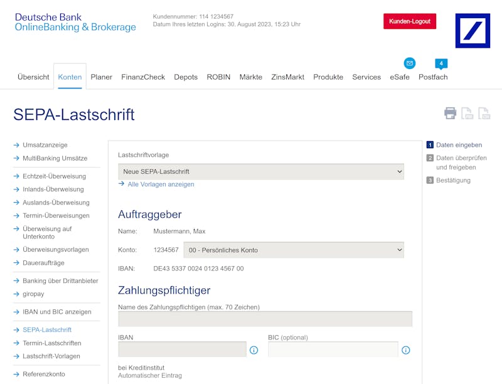The image size is (502, 384).
Task: Open Daueraufträge sidebar link
Action: click(x=43, y=263)
